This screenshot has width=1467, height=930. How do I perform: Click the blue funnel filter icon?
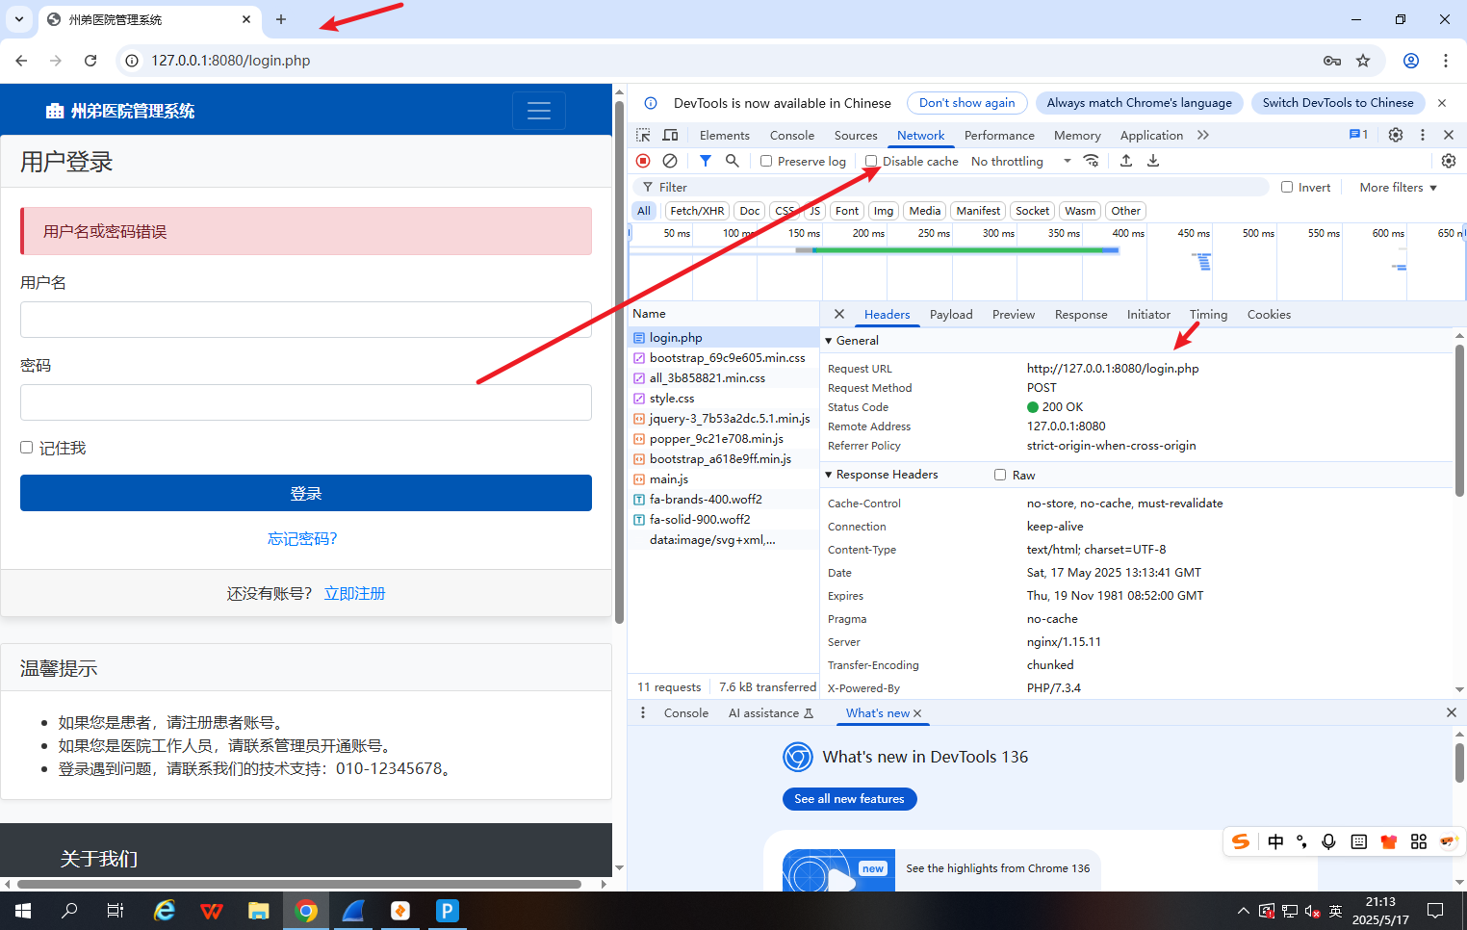click(x=706, y=161)
